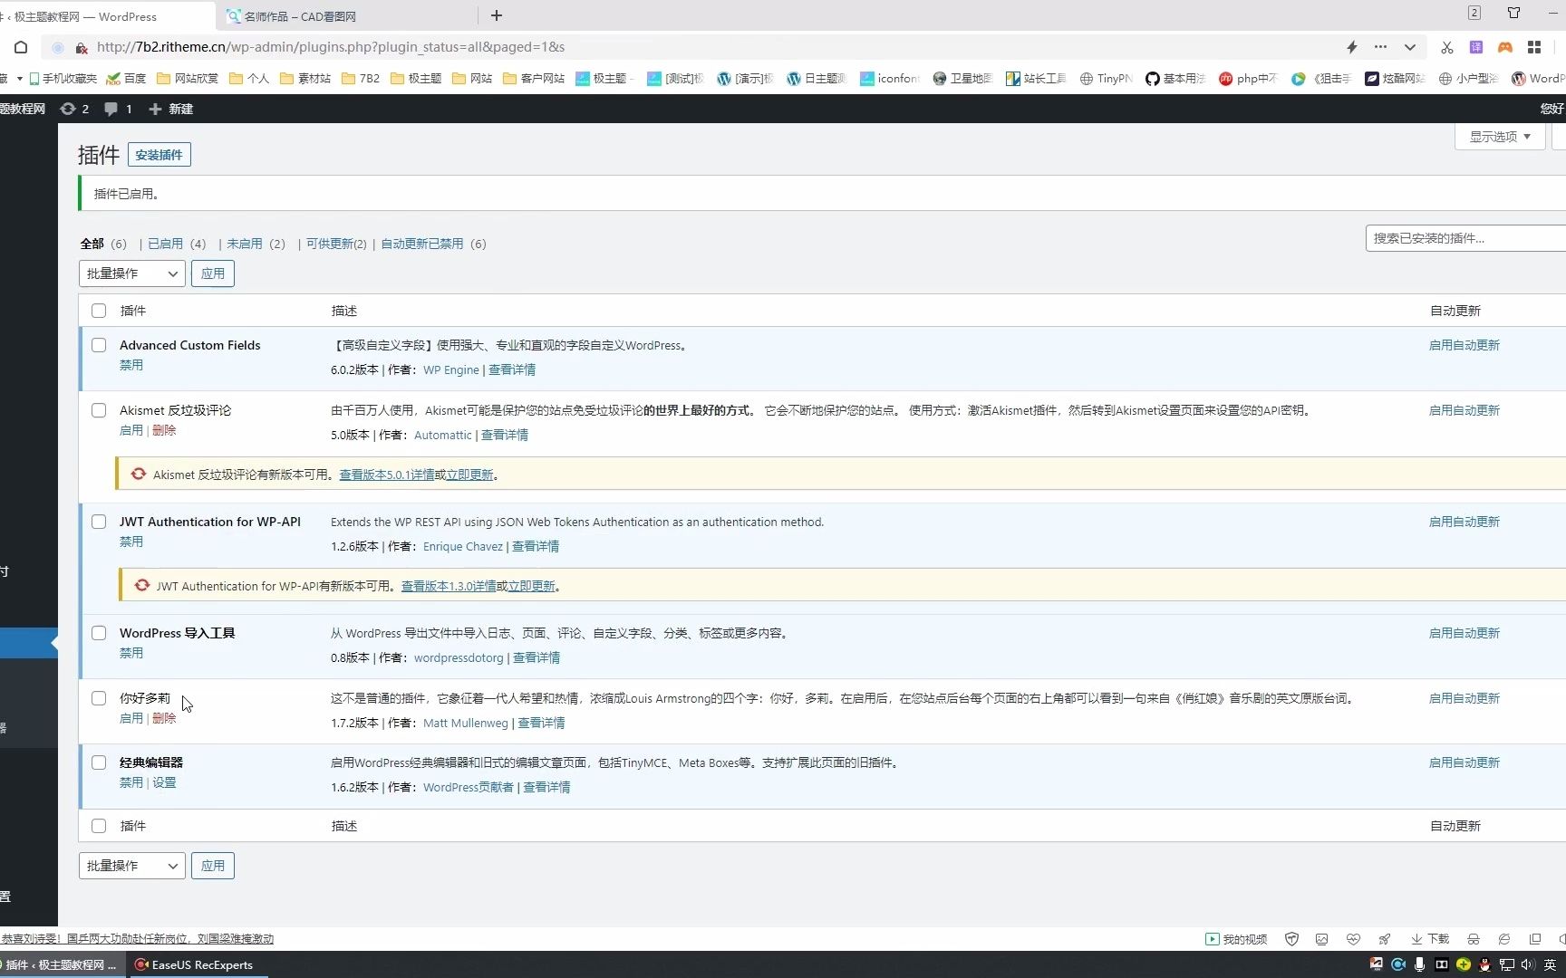
Task: Click 立即更新 in the Akismet update notice
Action: (469, 475)
